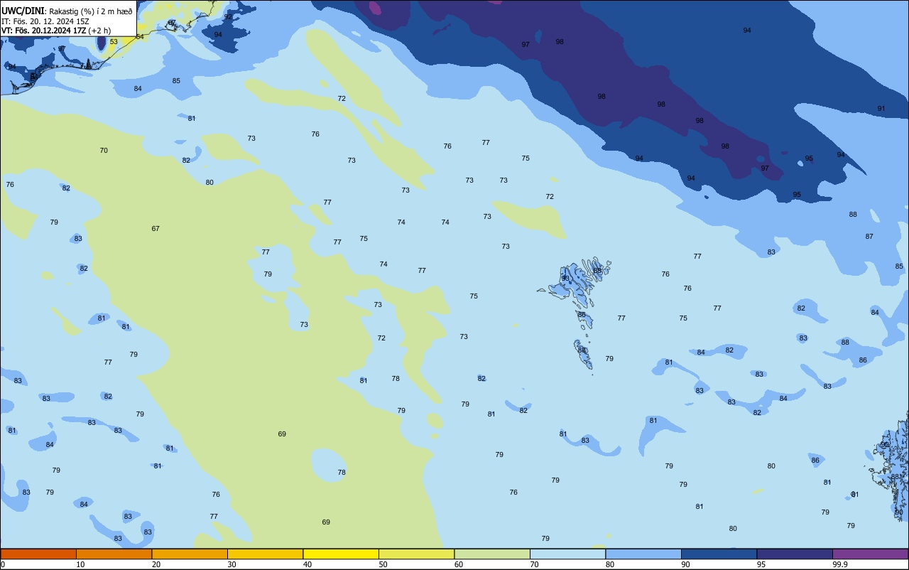Click the legend tick label '50'
The width and height of the screenshot is (909, 570).
point(383,564)
